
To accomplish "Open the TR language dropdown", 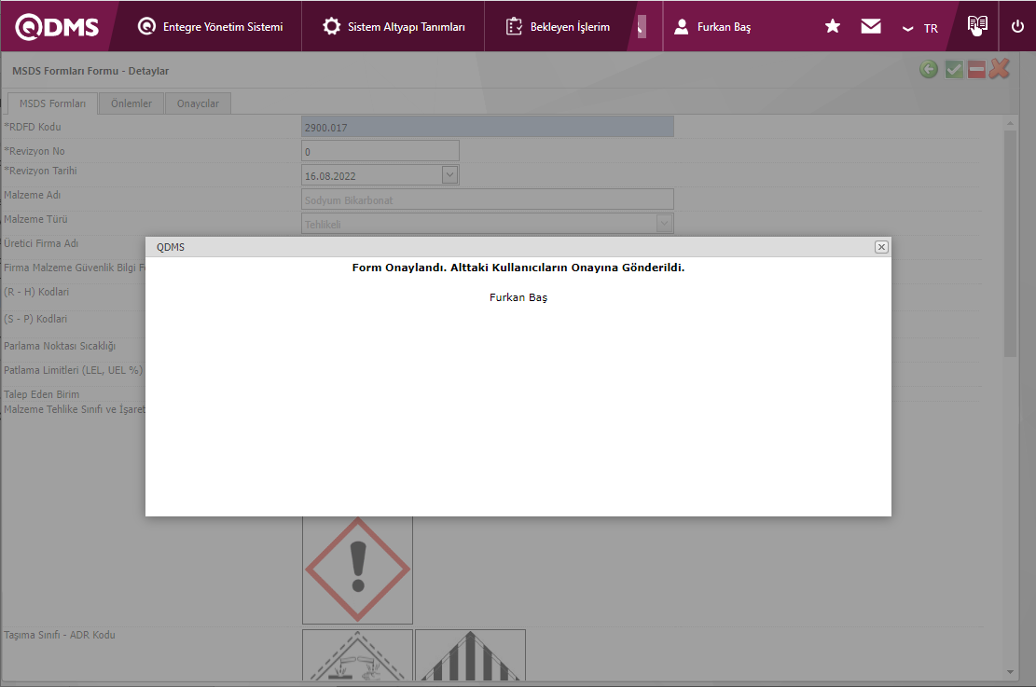I will pyautogui.click(x=920, y=28).
